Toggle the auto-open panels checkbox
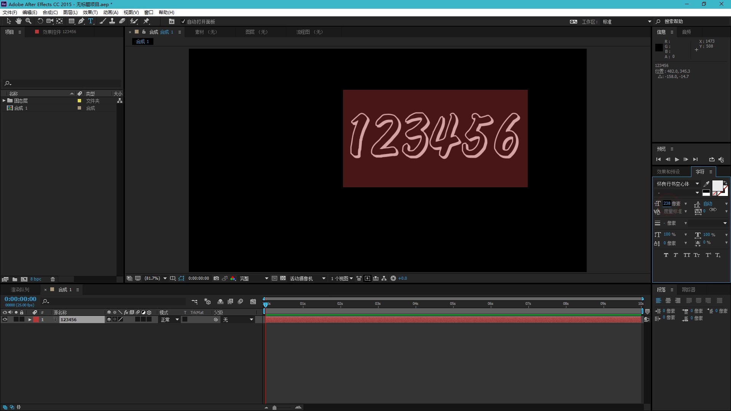 tap(183, 22)
